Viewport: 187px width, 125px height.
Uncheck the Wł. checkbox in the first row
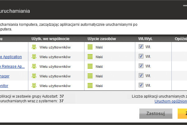tap(141, 47)
